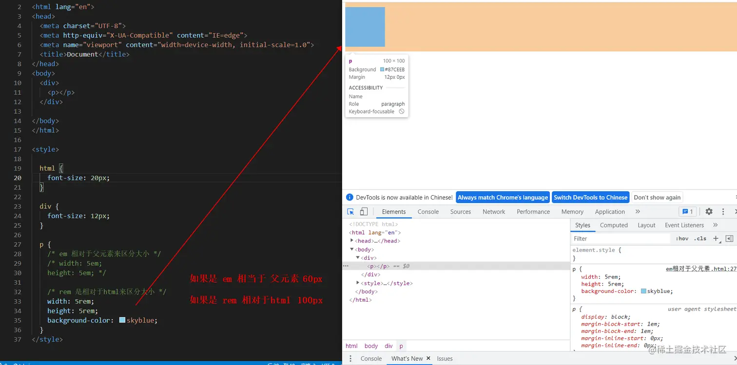Viewport: 737px width, 365px height.
Task: Show more DevTools panel tabs
Action: pyautogui.click(x=638, y=212)
